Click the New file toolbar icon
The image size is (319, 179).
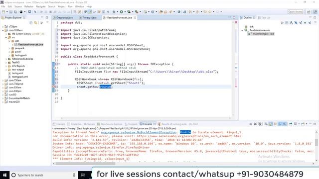point(3,12)
